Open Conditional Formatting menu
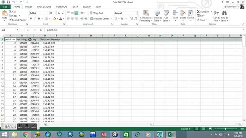This screenshot has width=246, height=138. point(146,16)
